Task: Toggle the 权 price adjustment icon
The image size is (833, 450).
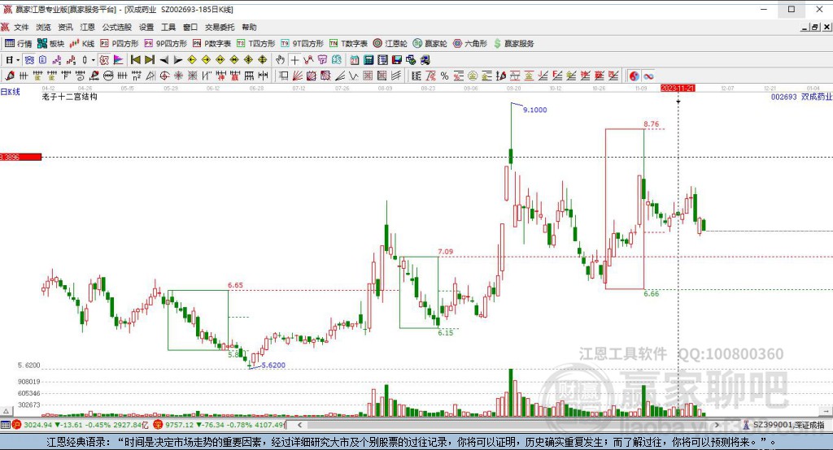Action: pyautogui.click(x=104, y=60)
